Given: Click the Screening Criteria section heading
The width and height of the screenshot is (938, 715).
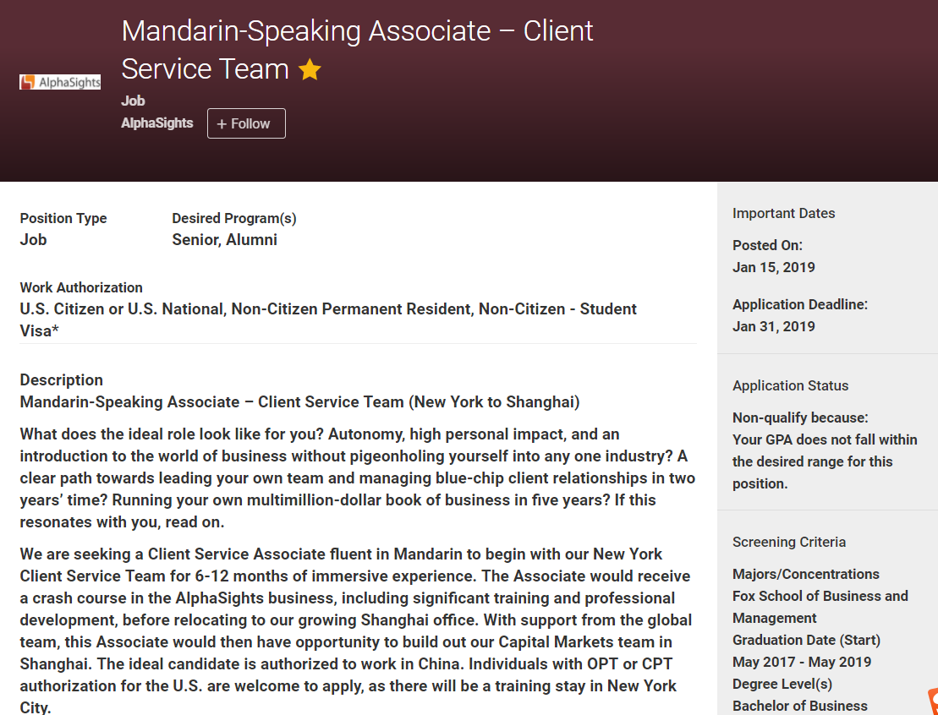Looking at the screenshot, I should point(789,543).
